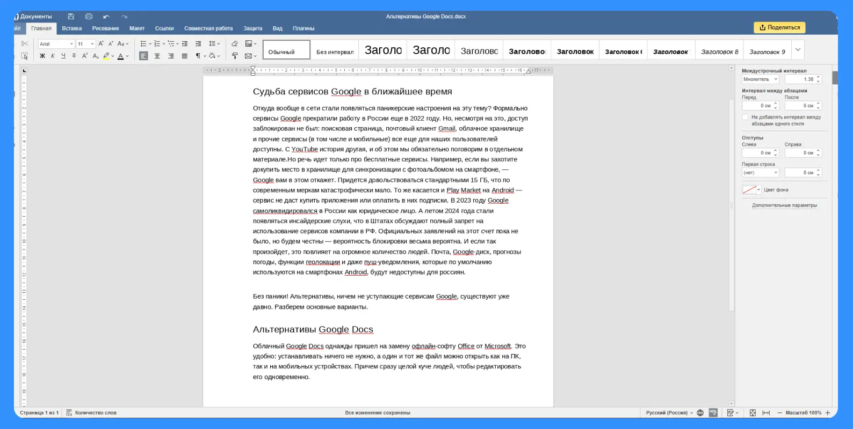Viewport: 853px width, 429px height.
Task: Click the fit-to-page icon in status bar
Action: pos(753,412)
